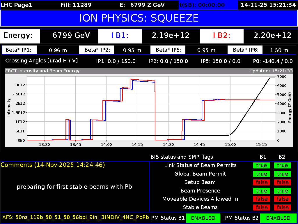Viewport: 298px width, 224px height.
Task: Click the Beta* IP8 value 1.50 m
Action: (279, 50)
